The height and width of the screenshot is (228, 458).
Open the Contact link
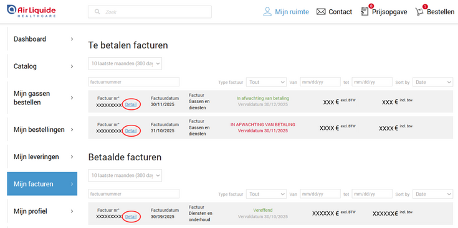[340, 12]
